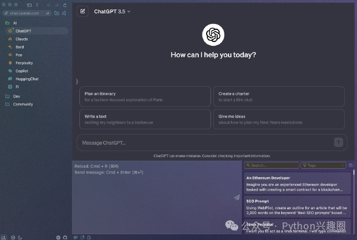
Task: Click the prompt Search field
Action: 271,165
